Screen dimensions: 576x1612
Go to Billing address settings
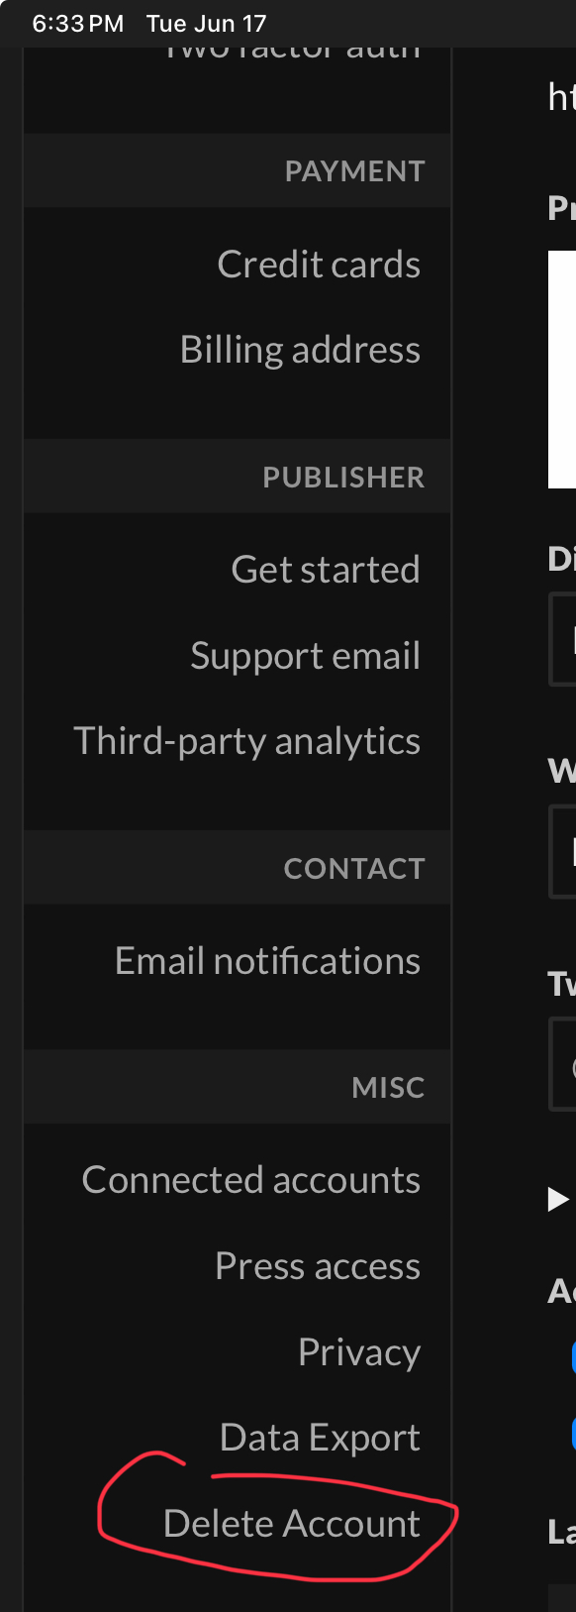[300, 350]
